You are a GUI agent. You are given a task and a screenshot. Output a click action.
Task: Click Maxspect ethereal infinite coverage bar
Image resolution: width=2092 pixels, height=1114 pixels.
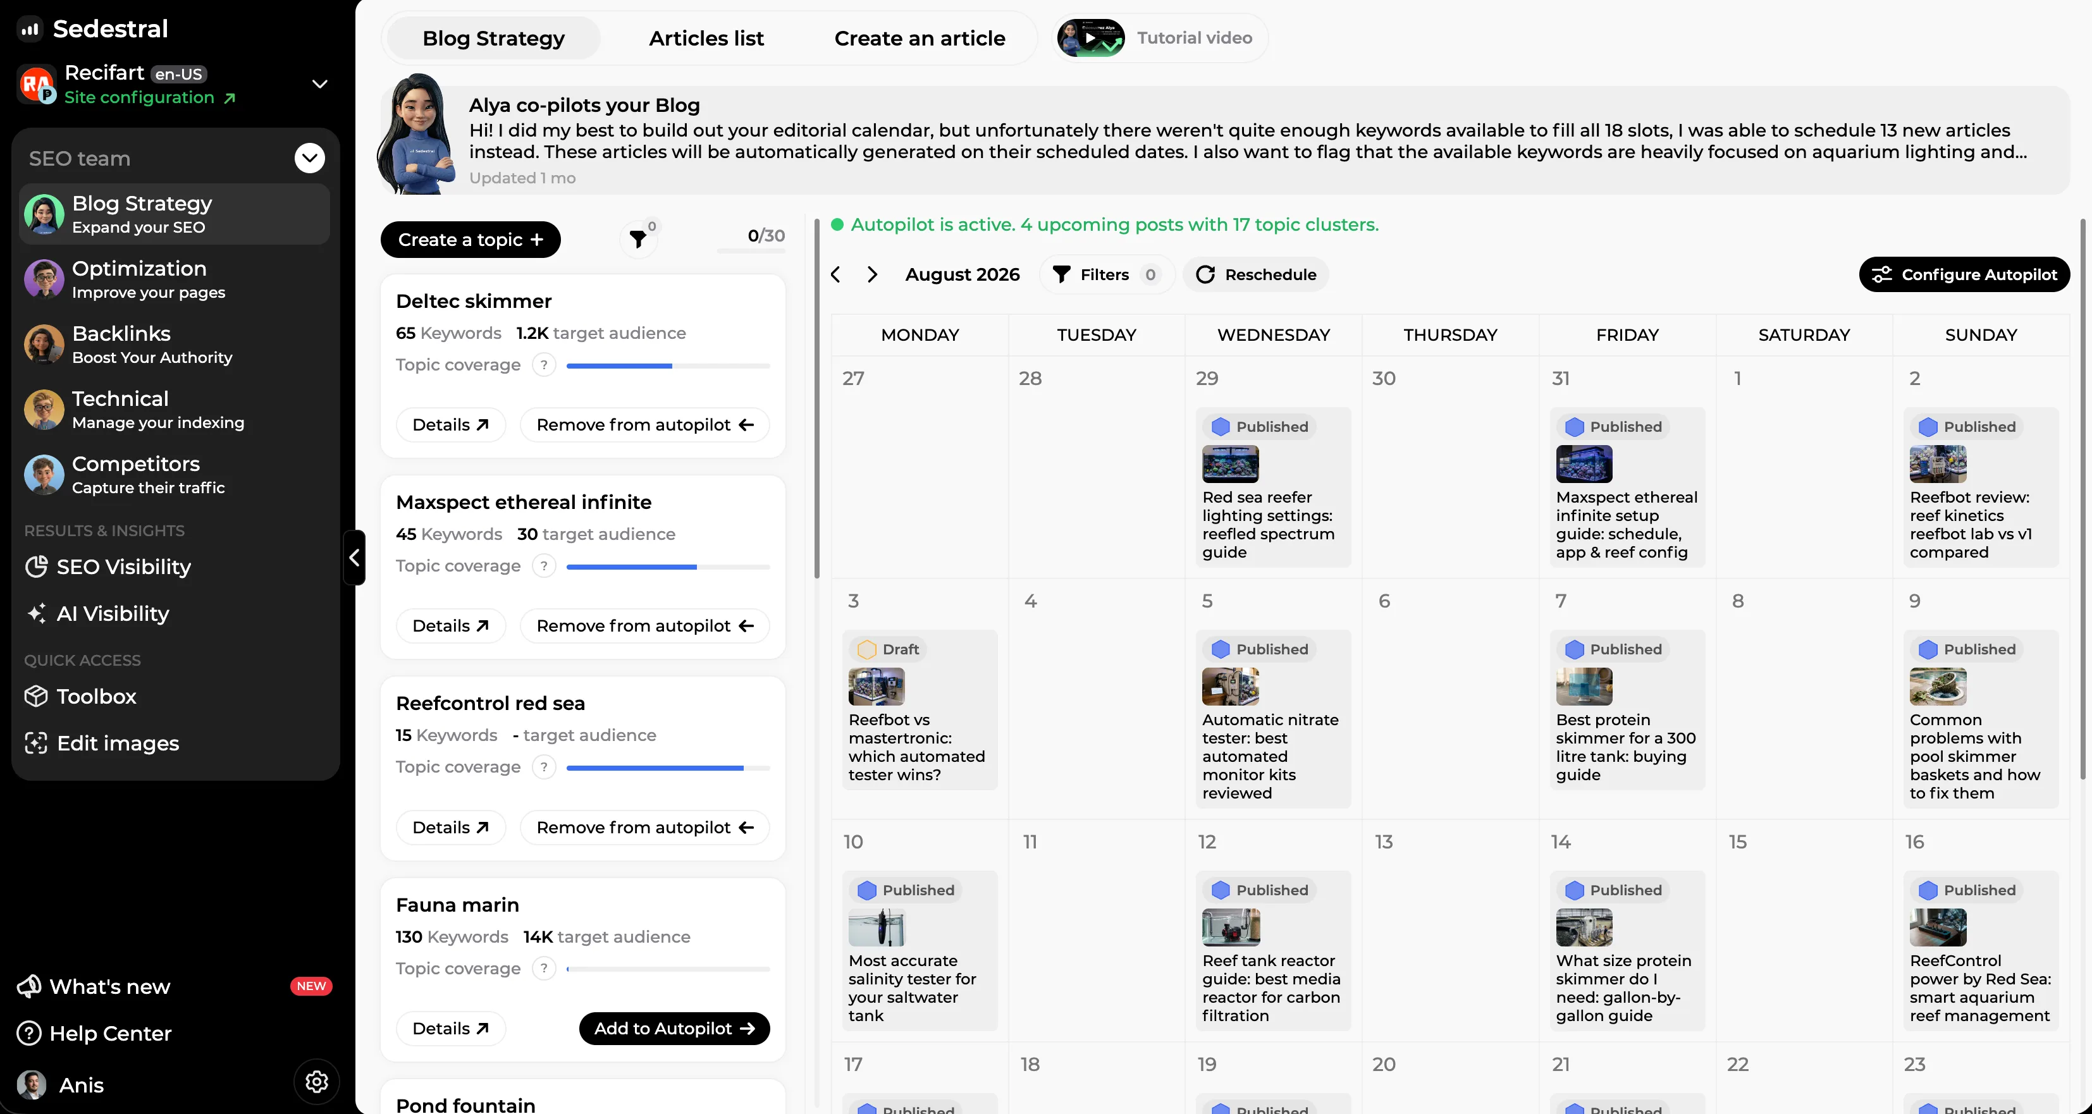668,566
